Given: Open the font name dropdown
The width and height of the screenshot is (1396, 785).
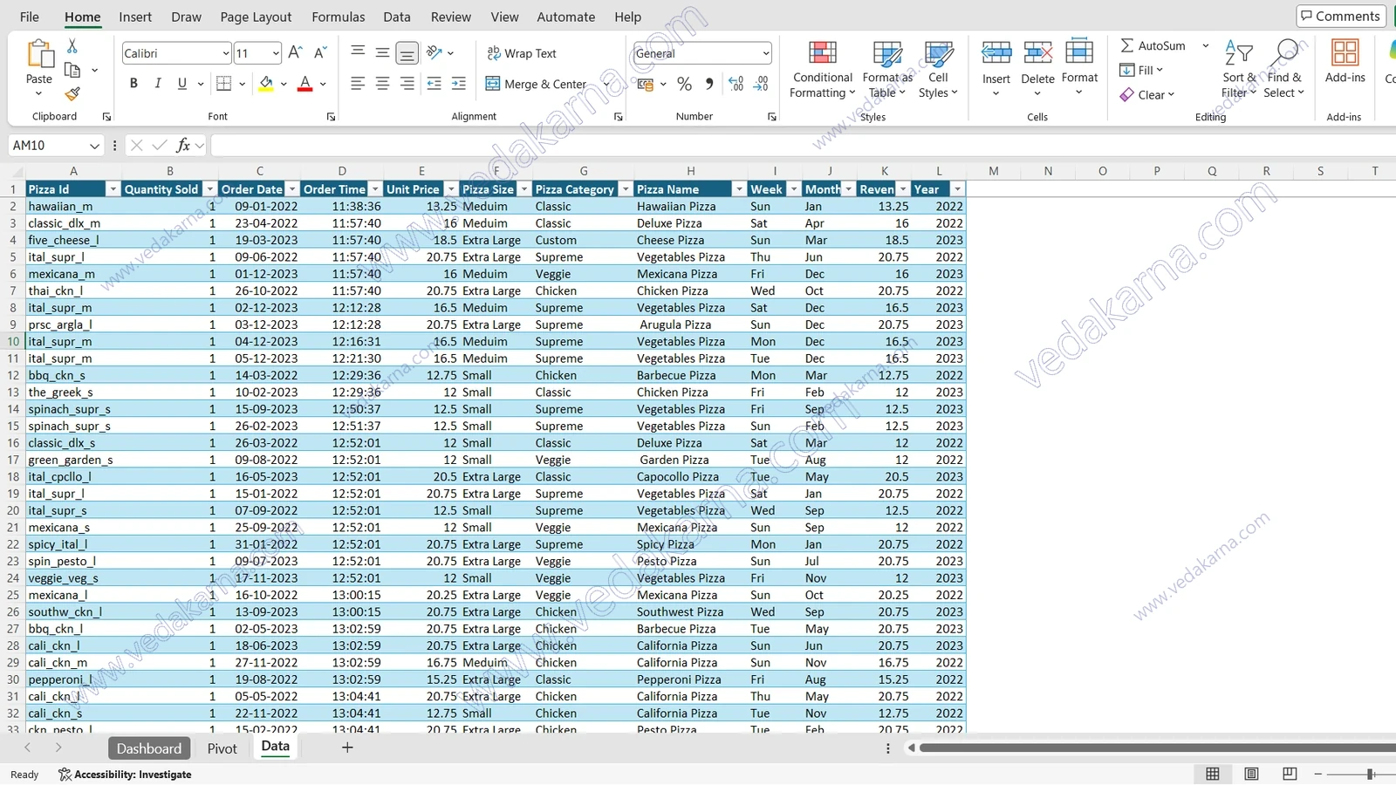Looking at the screenshot, I should (225, 53).
